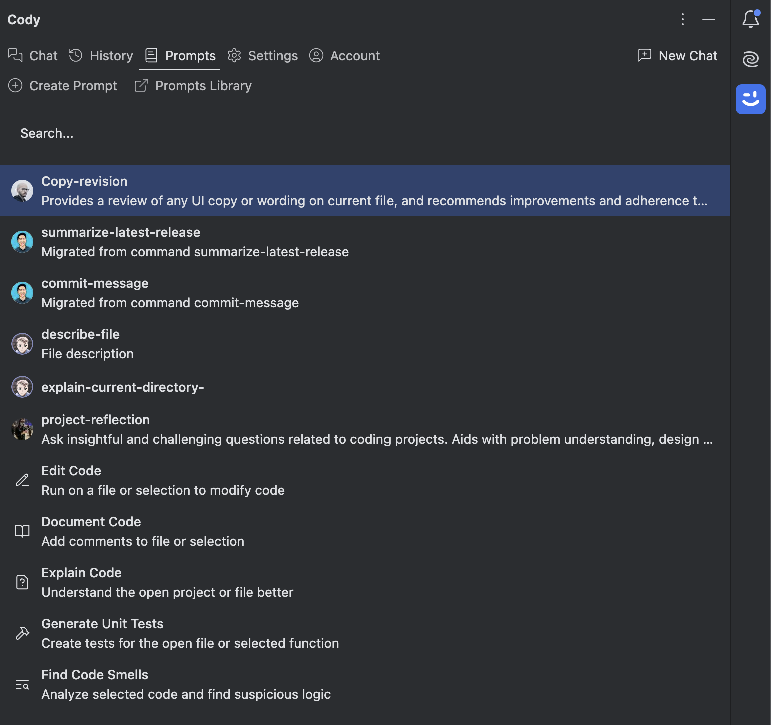The width and height of the screenshot is (771, 725).
Task: Select the Copy-revision prompt title
Action: (x=84, y=181)
